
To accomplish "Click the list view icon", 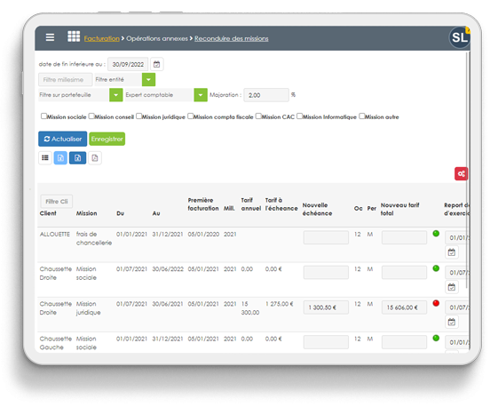I will point(45,157).
